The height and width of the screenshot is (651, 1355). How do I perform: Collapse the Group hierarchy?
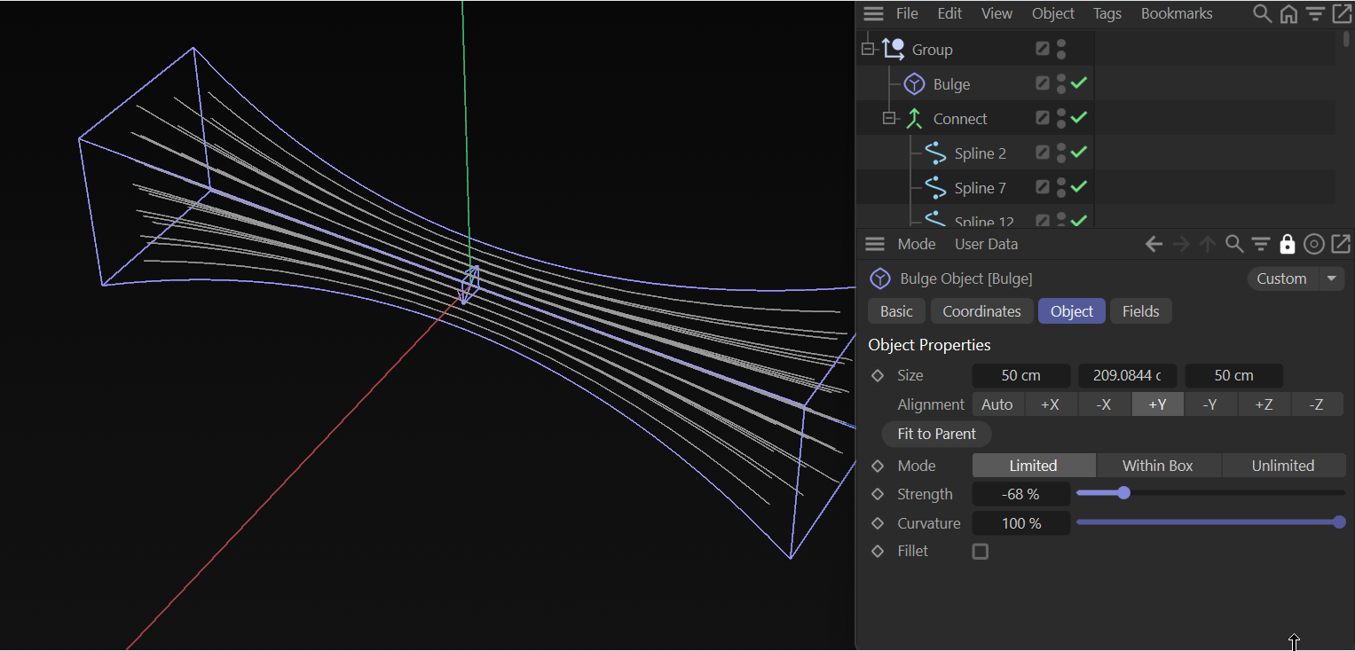868,50
